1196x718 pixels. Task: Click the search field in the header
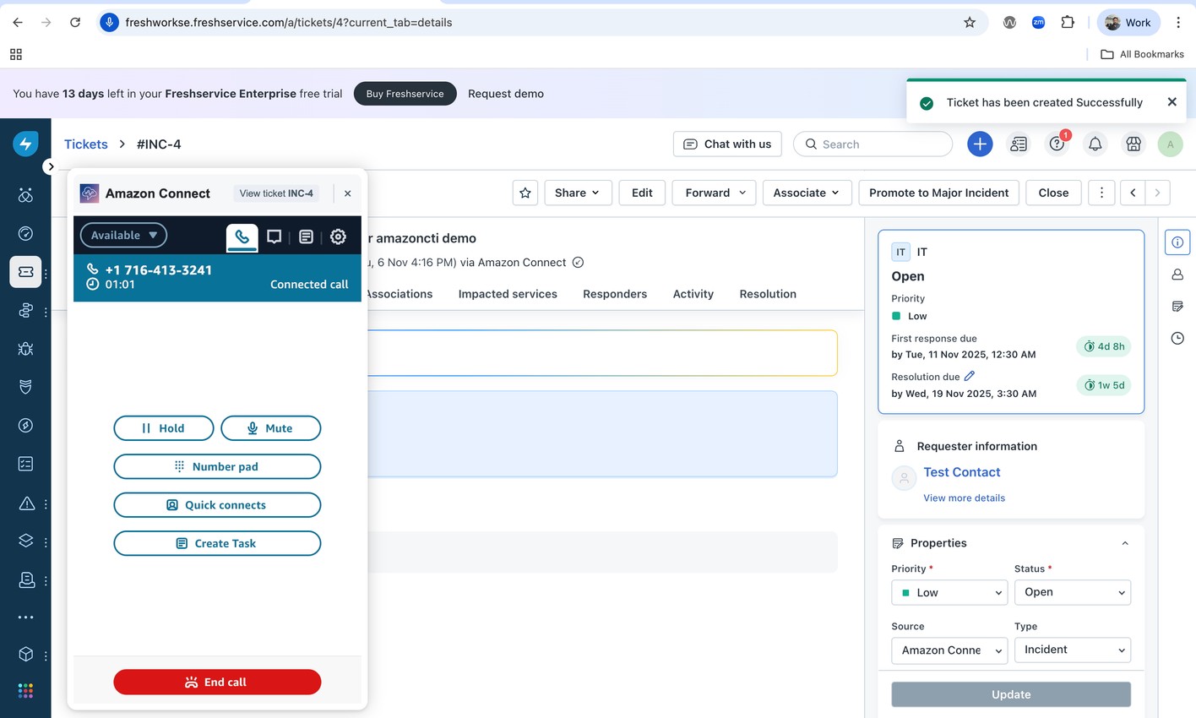[x=873, y=144]
